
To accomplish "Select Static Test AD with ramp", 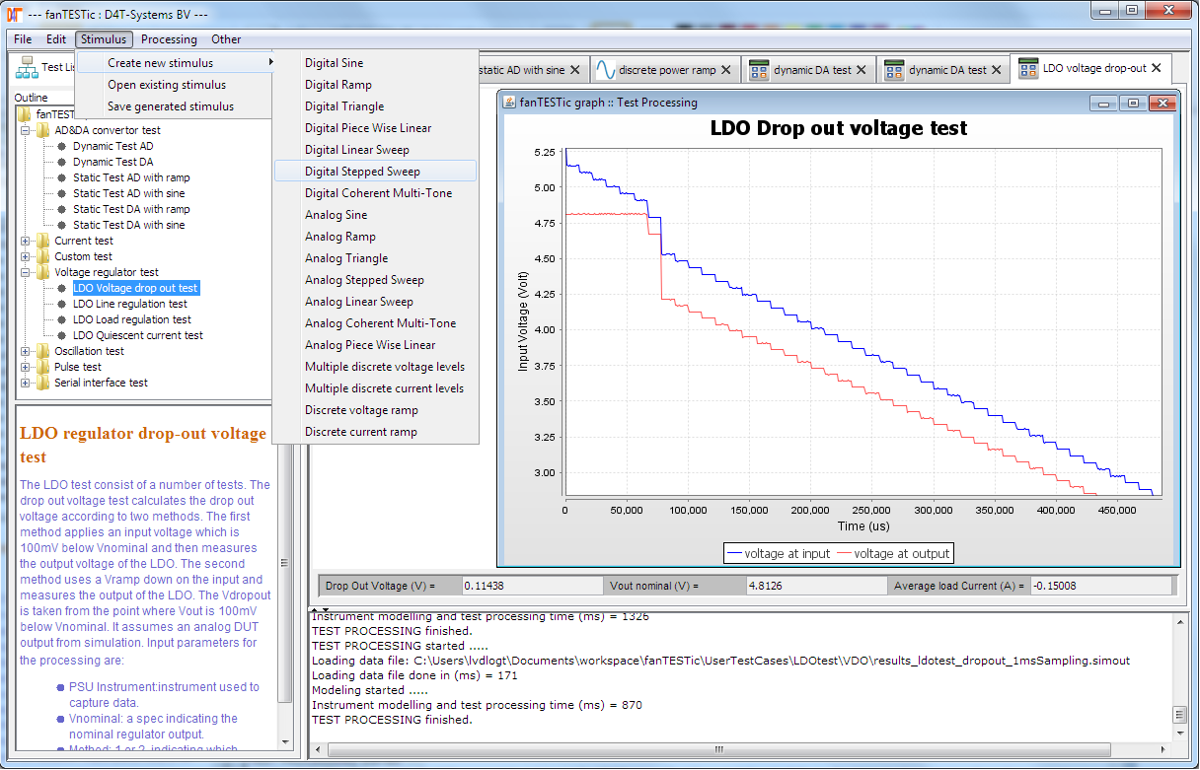I will [131, 177].
